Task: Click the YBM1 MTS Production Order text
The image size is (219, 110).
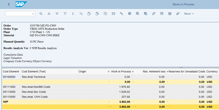Action: click(x=47, y=29)
